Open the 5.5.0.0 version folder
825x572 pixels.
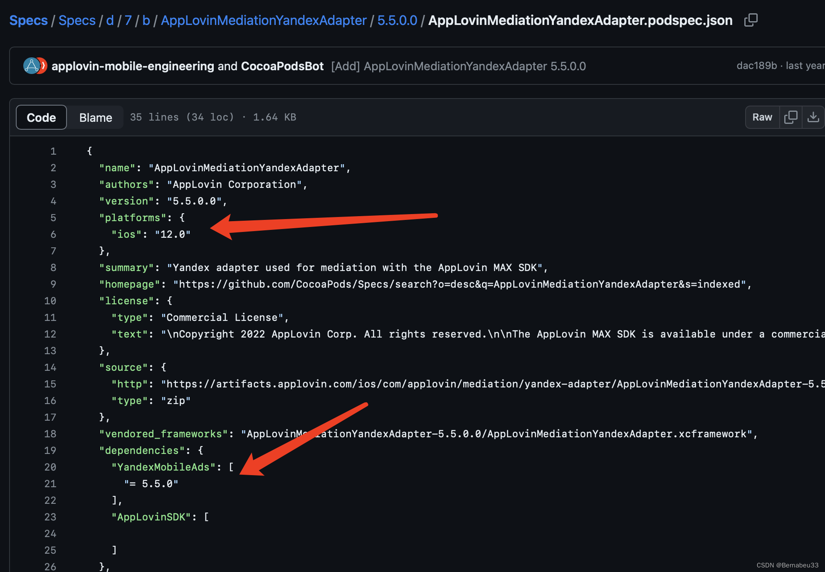pyautogui.click(x=397, y=20)
